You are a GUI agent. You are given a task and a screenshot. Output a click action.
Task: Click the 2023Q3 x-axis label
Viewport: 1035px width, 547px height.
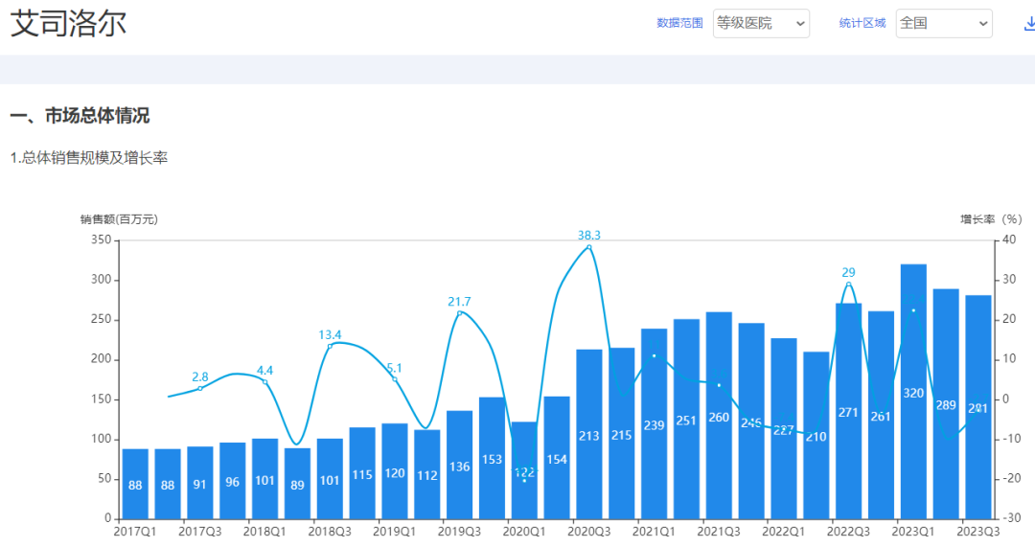(978, 532)
